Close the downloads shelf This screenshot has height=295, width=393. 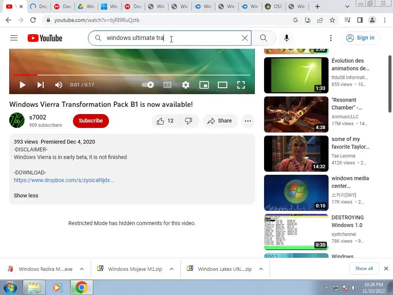pos(386,268)
